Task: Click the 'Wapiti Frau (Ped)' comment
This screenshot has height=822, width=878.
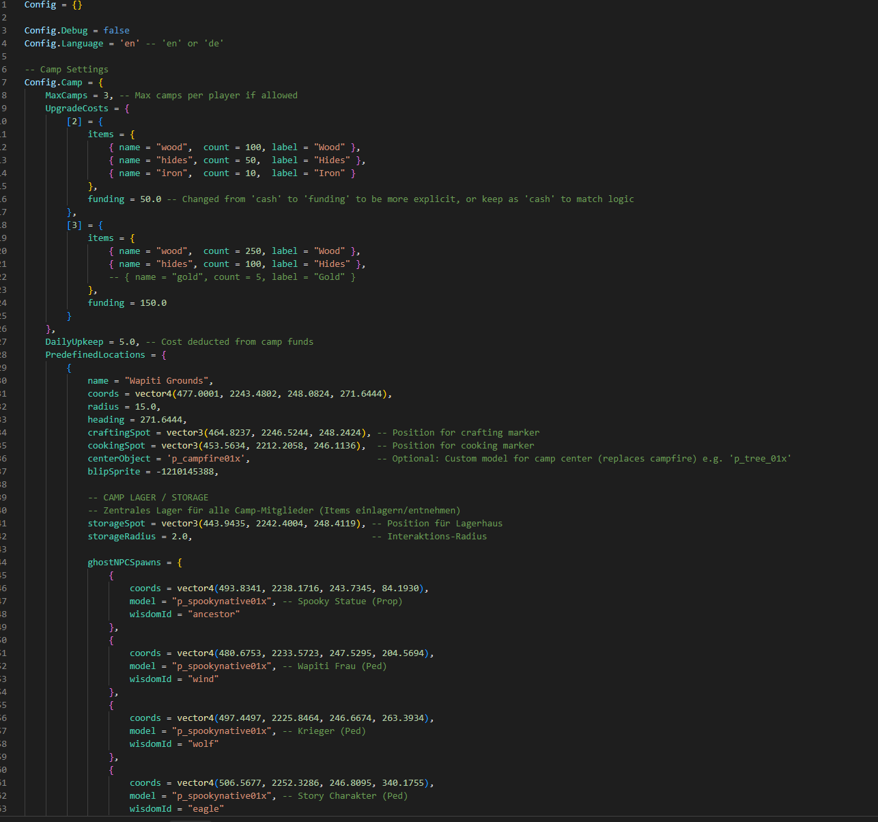Action: pyautogui.click(x=335, y=666)
